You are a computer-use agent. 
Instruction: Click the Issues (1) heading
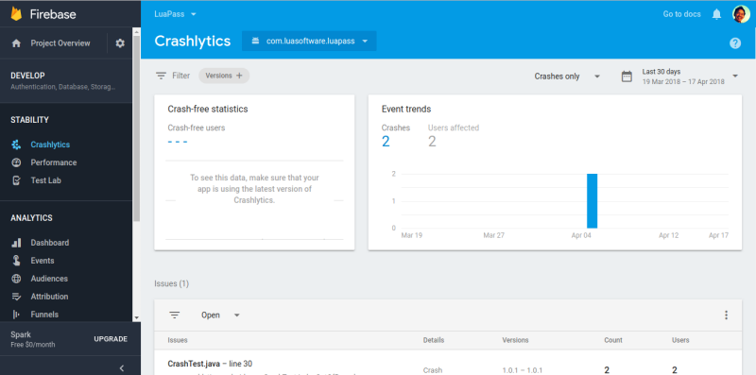pos(172,284)
